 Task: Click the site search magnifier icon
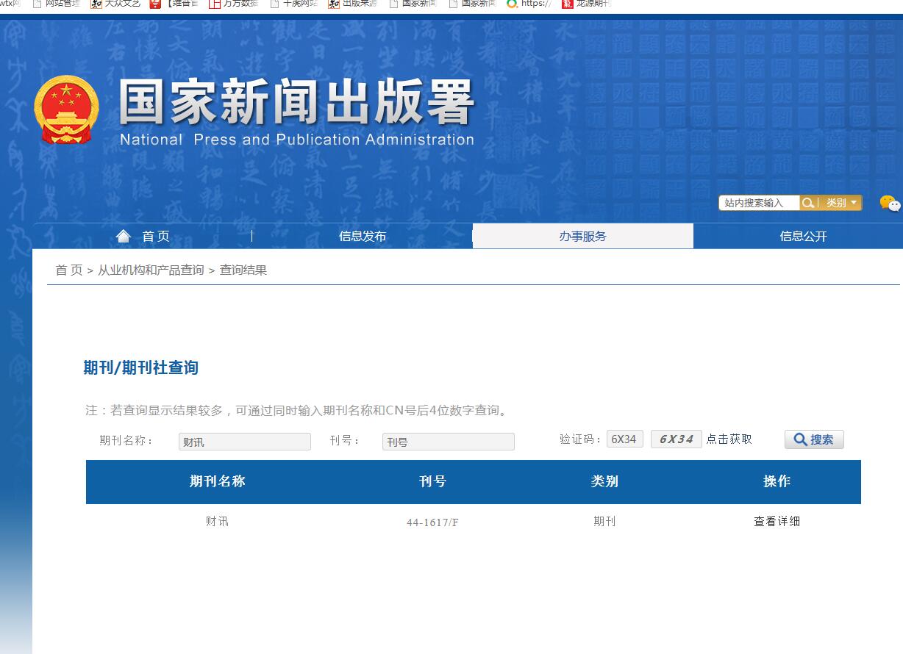click(x=809, y=203)
